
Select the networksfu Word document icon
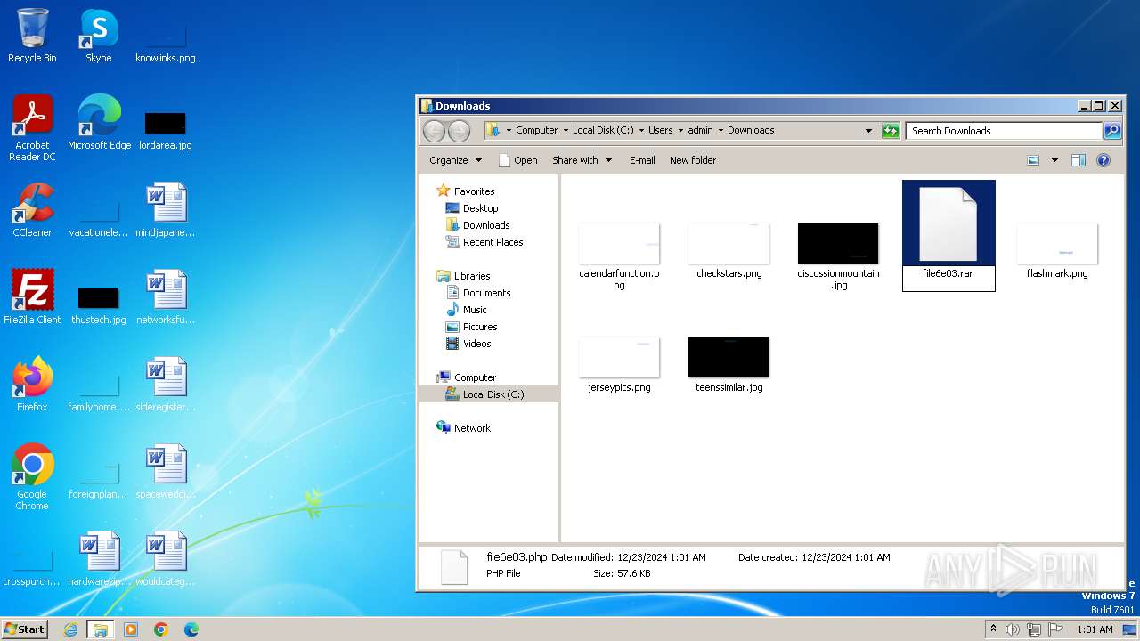[166, 297]
